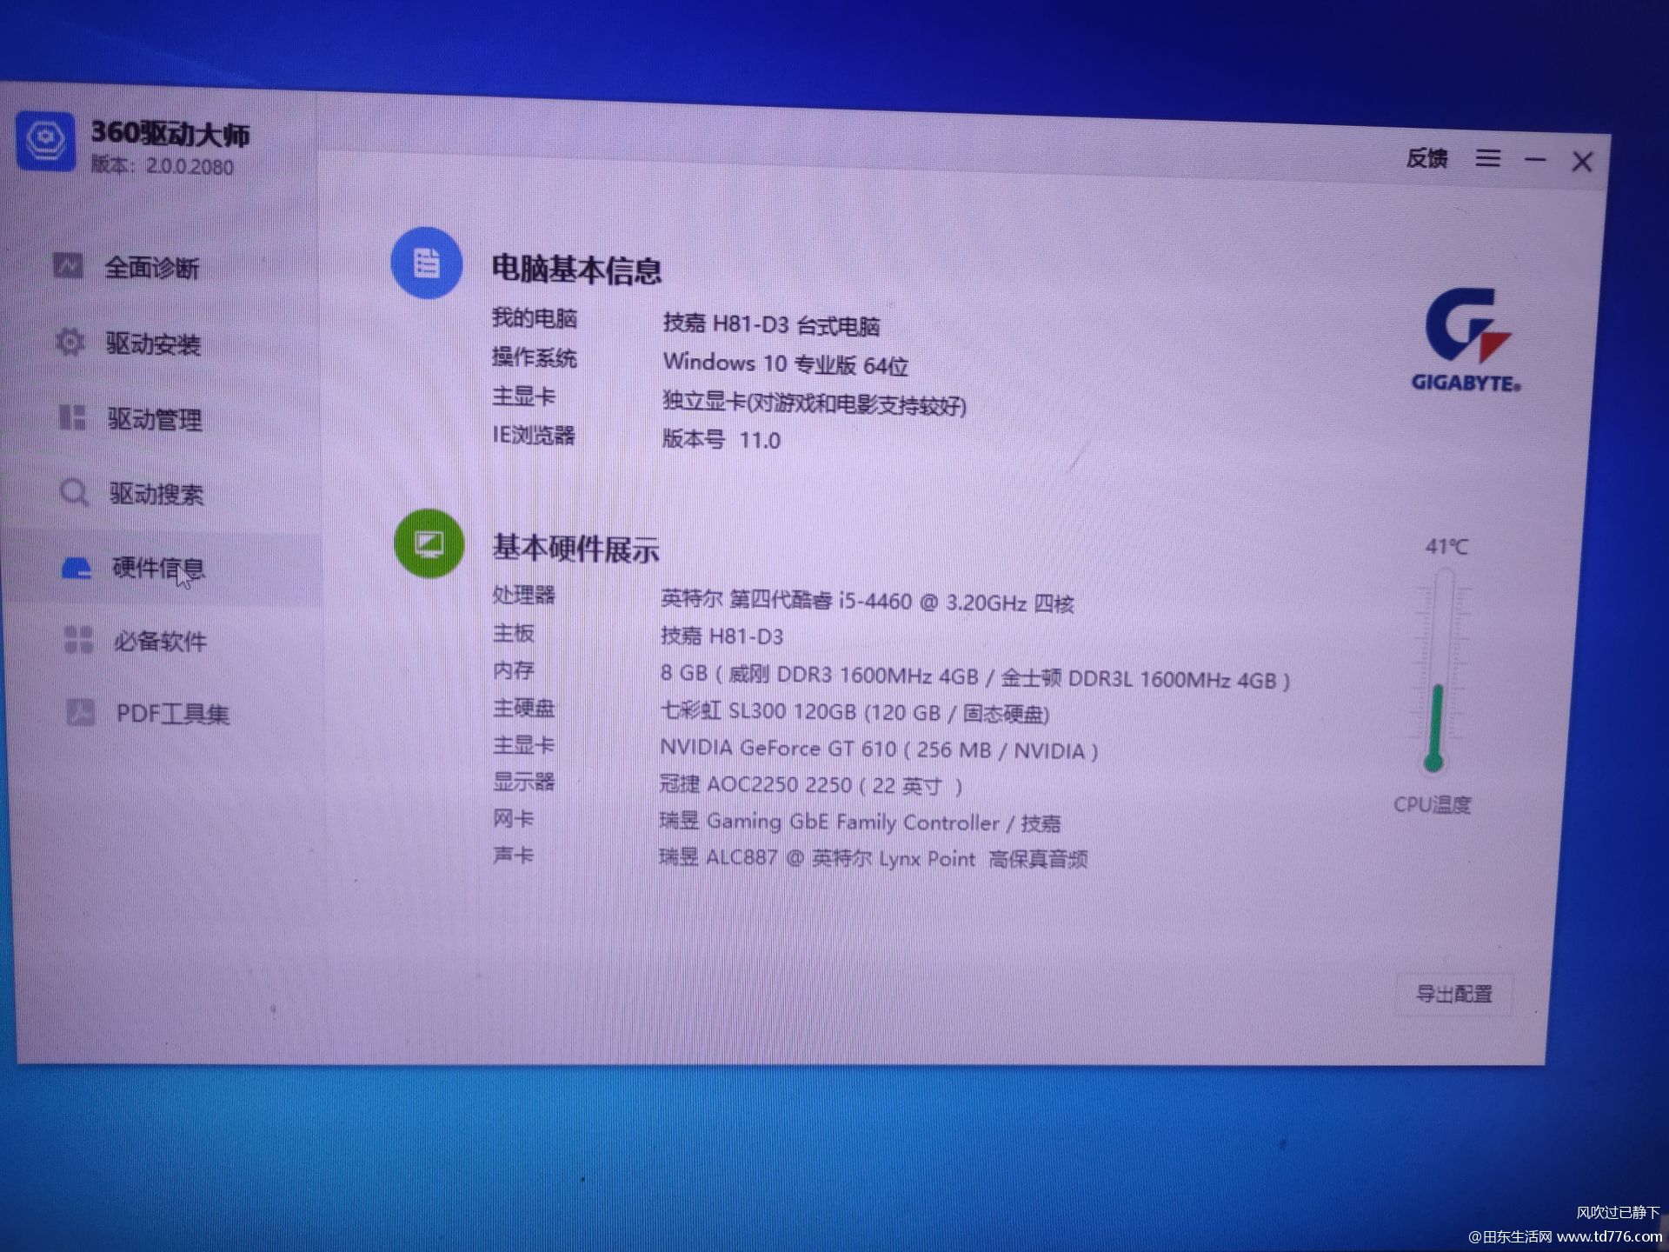Viewport: 1669px width, 1252px height.
Task: Click 技嘉 H81-D3 台式电脑 text
Action: [x=771, y=325]
